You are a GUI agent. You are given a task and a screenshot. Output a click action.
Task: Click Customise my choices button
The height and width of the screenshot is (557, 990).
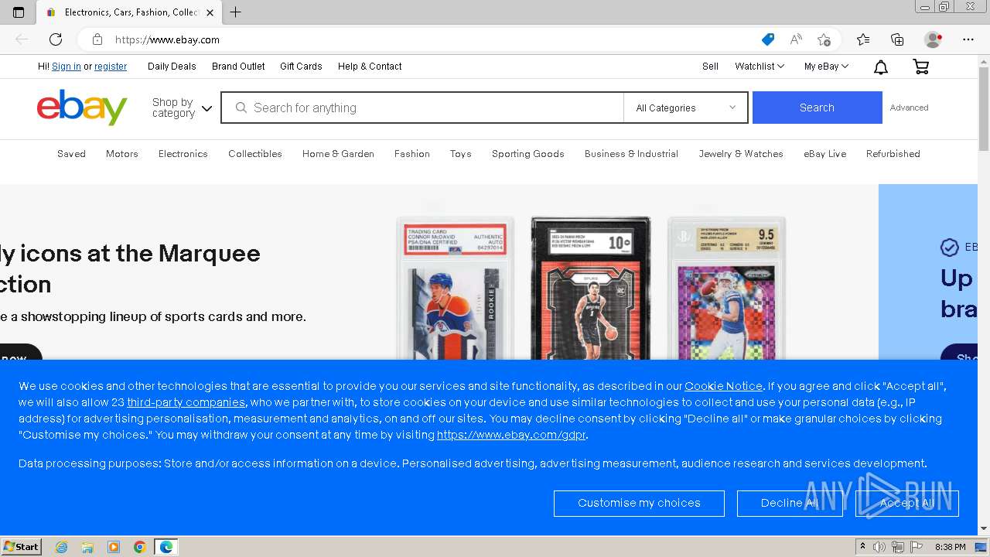click(639, 503)
